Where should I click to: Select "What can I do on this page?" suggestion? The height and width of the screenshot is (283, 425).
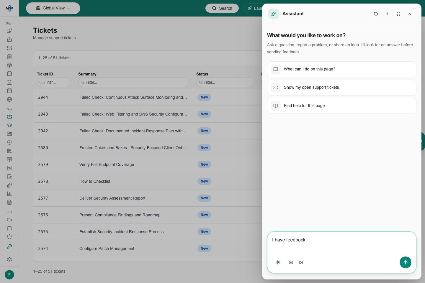coord(342,69)
